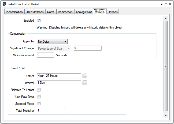Screen dimensions: 174x124
Task: Click the browse button next to Interval
Action: coord(85,83)
